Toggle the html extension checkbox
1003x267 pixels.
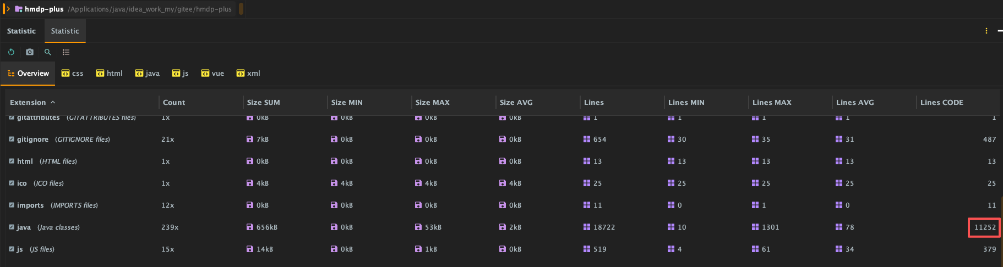(x=12, y=161)
